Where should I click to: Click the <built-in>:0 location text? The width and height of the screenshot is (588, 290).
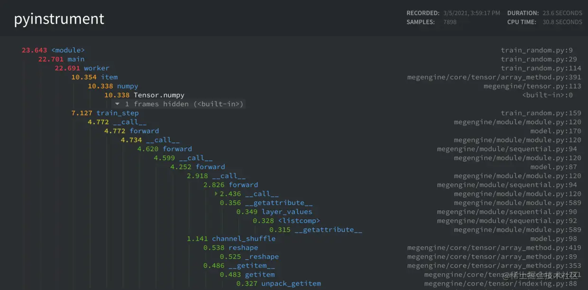[x=548, y=95]
